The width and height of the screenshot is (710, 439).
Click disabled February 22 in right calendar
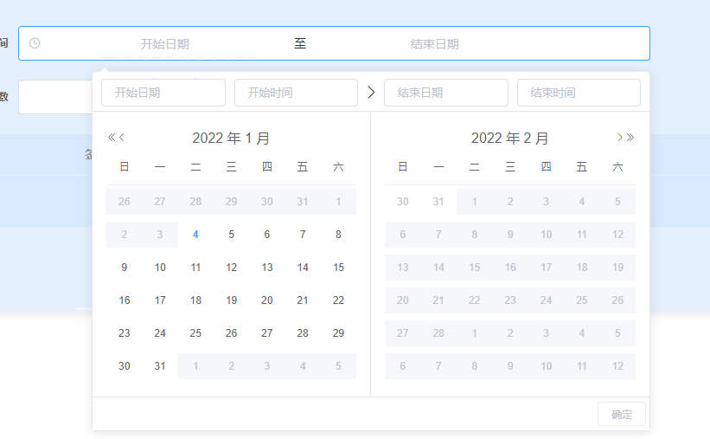tap(474, 300)
